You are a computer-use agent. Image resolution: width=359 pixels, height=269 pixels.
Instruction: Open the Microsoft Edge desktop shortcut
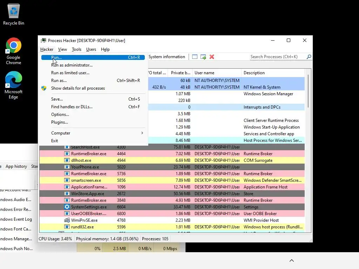click(x=14, y=85)
